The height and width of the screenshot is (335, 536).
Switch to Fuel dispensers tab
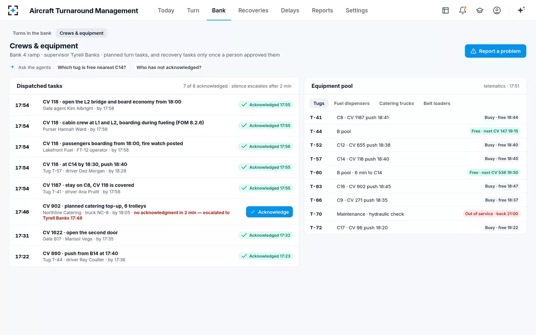352,103
